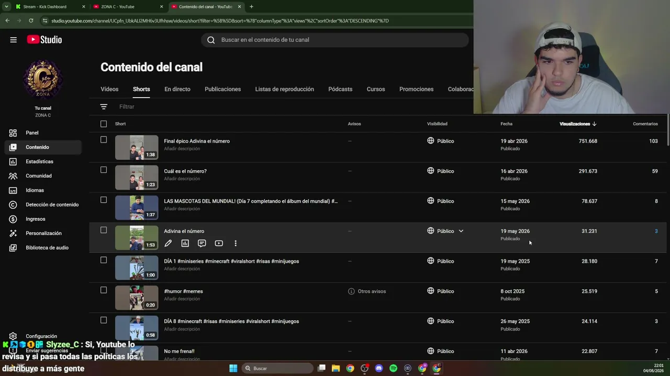Click Otros avisos on #humor #memes row
This screenshot has width=670, height=376.
point(372,291)
